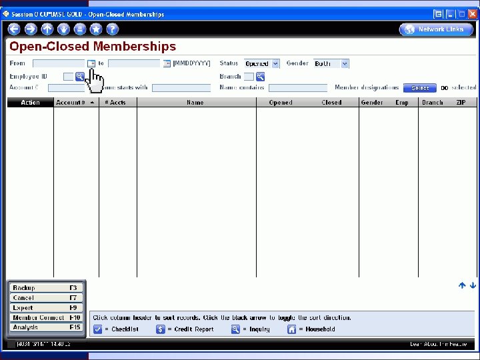Click the Member Connect F10 button
The height and width of the screenshot is (360, 480).
tap(46, 317)
